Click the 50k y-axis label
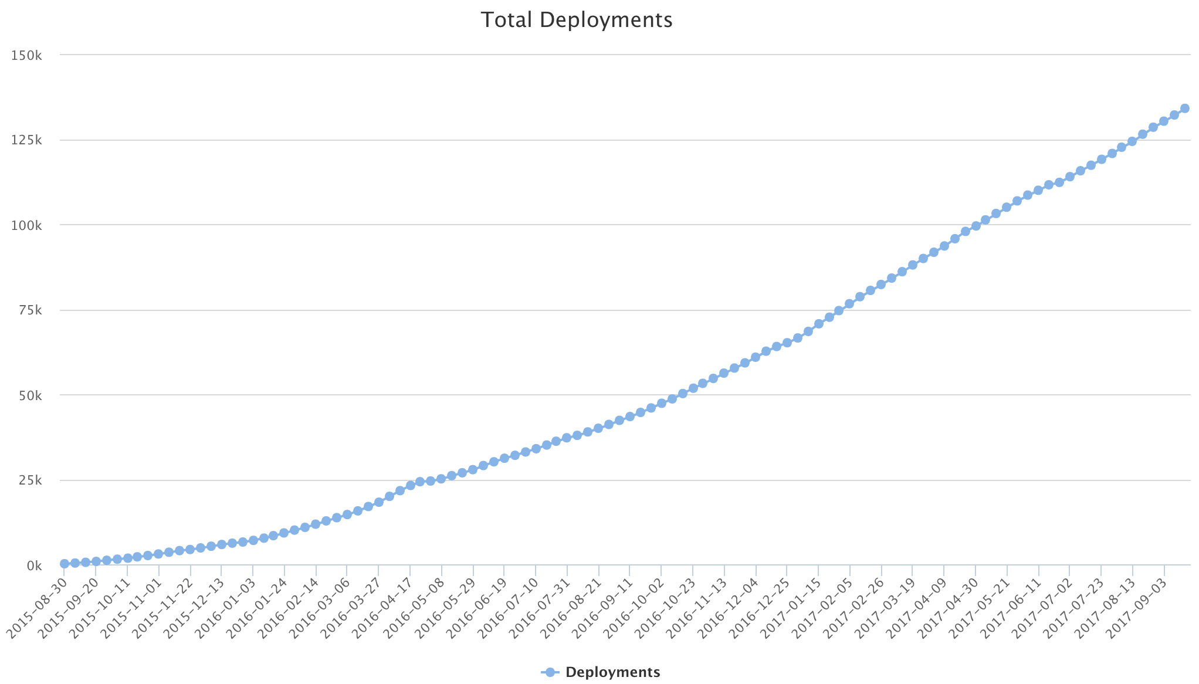The width and height of the screenshot is (1199, 684). tap(29, 395)
